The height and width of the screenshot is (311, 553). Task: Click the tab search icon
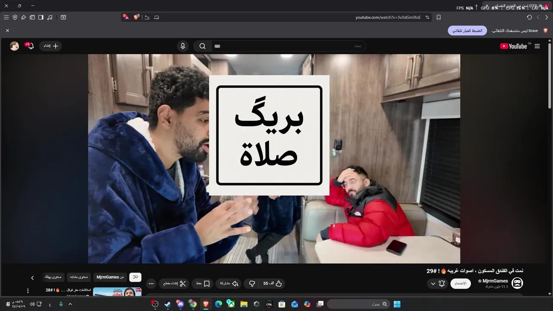(64, 17)
